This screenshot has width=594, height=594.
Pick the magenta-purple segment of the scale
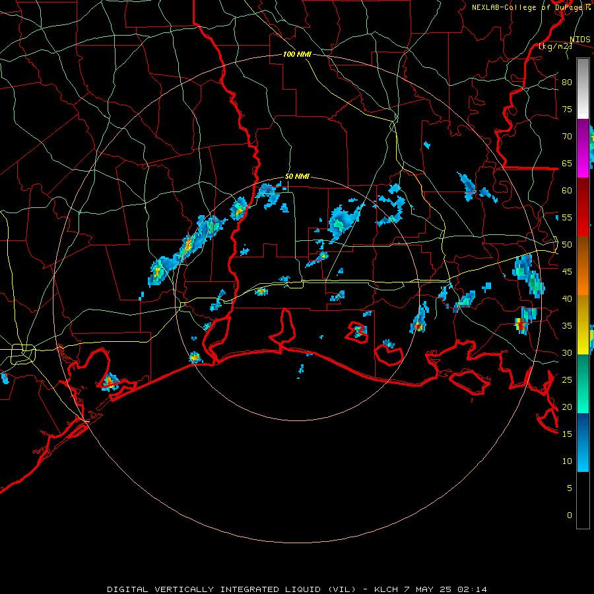[583, 148]
